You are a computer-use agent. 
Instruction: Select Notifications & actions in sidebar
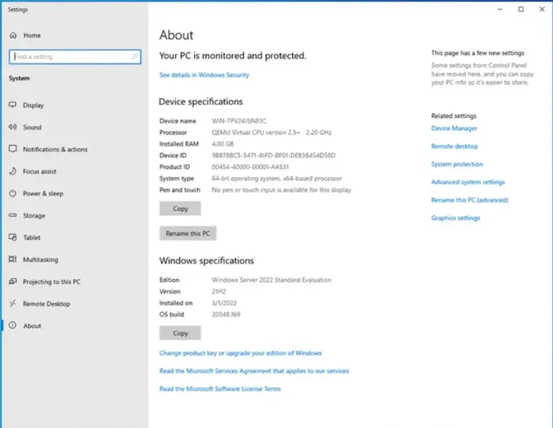click(x=55, y=149)
